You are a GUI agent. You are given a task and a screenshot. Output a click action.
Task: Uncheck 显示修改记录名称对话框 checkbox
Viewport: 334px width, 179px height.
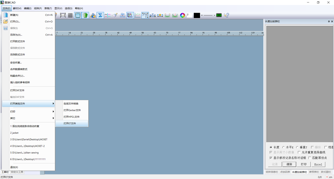(271, 158)
